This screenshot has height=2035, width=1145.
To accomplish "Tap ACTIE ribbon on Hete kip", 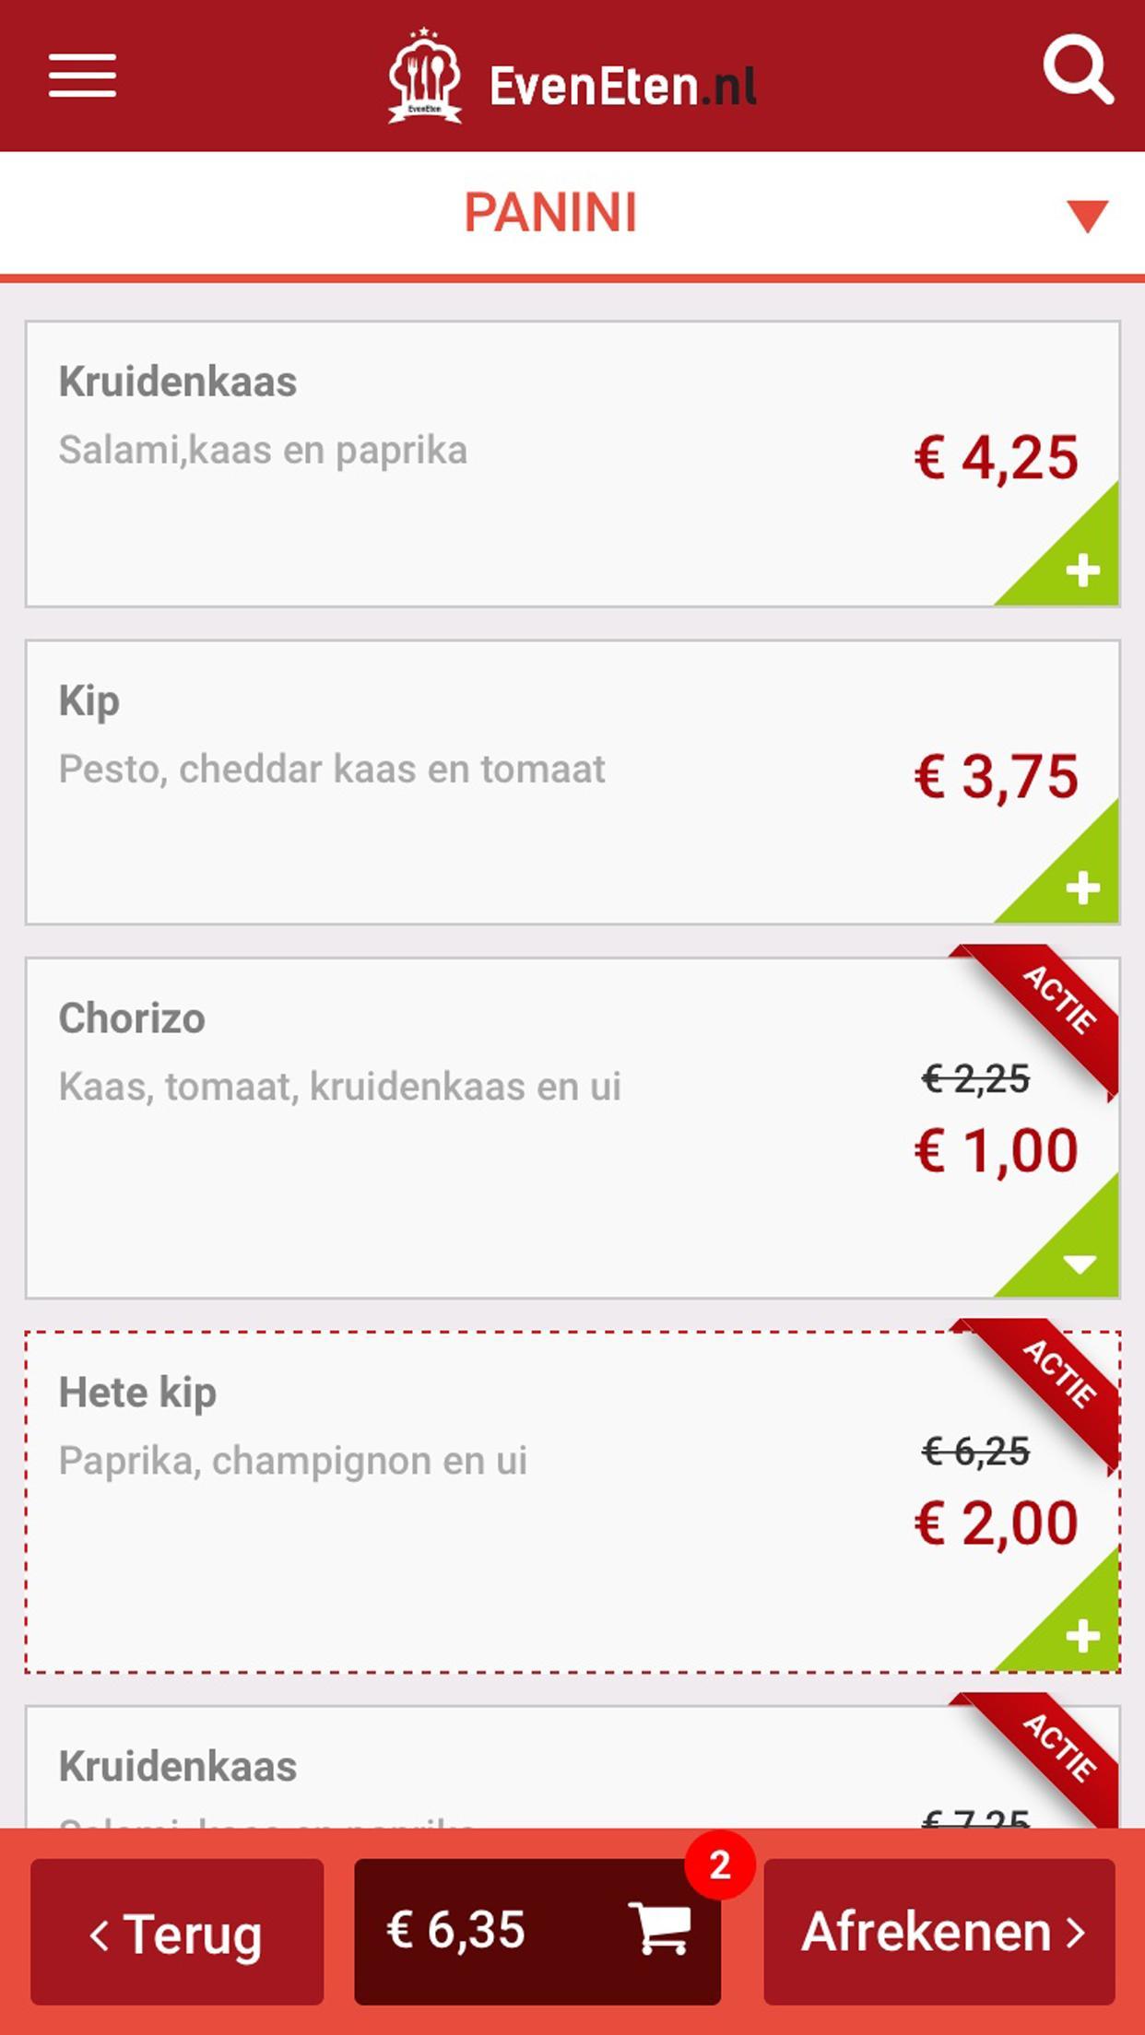I will [x=1060, y=1374].
